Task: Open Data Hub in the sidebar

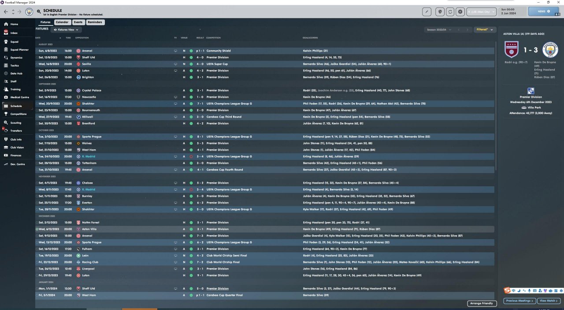Action: pos(17,74)
